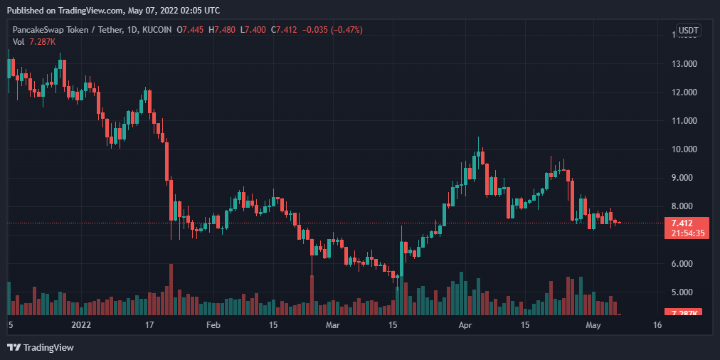Select the Vol indicator label
This screenshot has width=720, height=360.
[18, 42]
